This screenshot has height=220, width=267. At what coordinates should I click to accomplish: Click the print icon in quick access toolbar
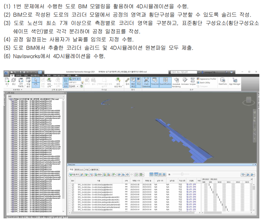point(24,72)
